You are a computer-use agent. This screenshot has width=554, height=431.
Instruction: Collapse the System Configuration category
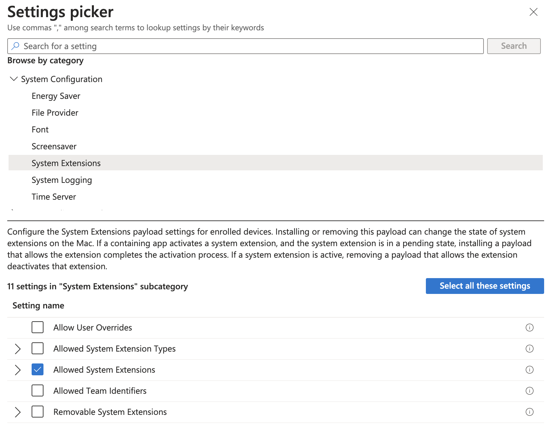click(14, 79)
